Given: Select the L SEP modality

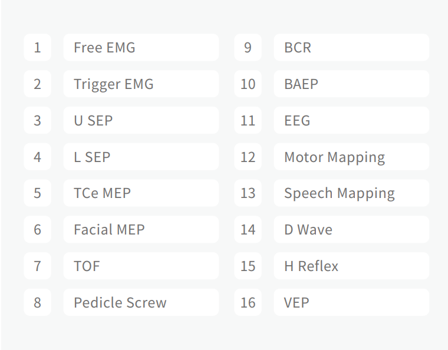Looking at the screenshot, I should [140, 157].
